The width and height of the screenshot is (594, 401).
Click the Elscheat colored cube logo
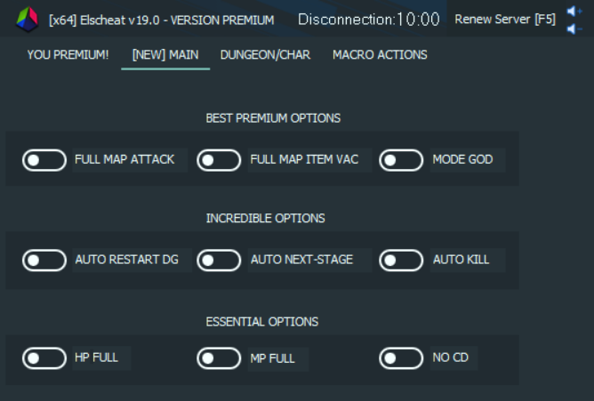(x=27, y=19)
